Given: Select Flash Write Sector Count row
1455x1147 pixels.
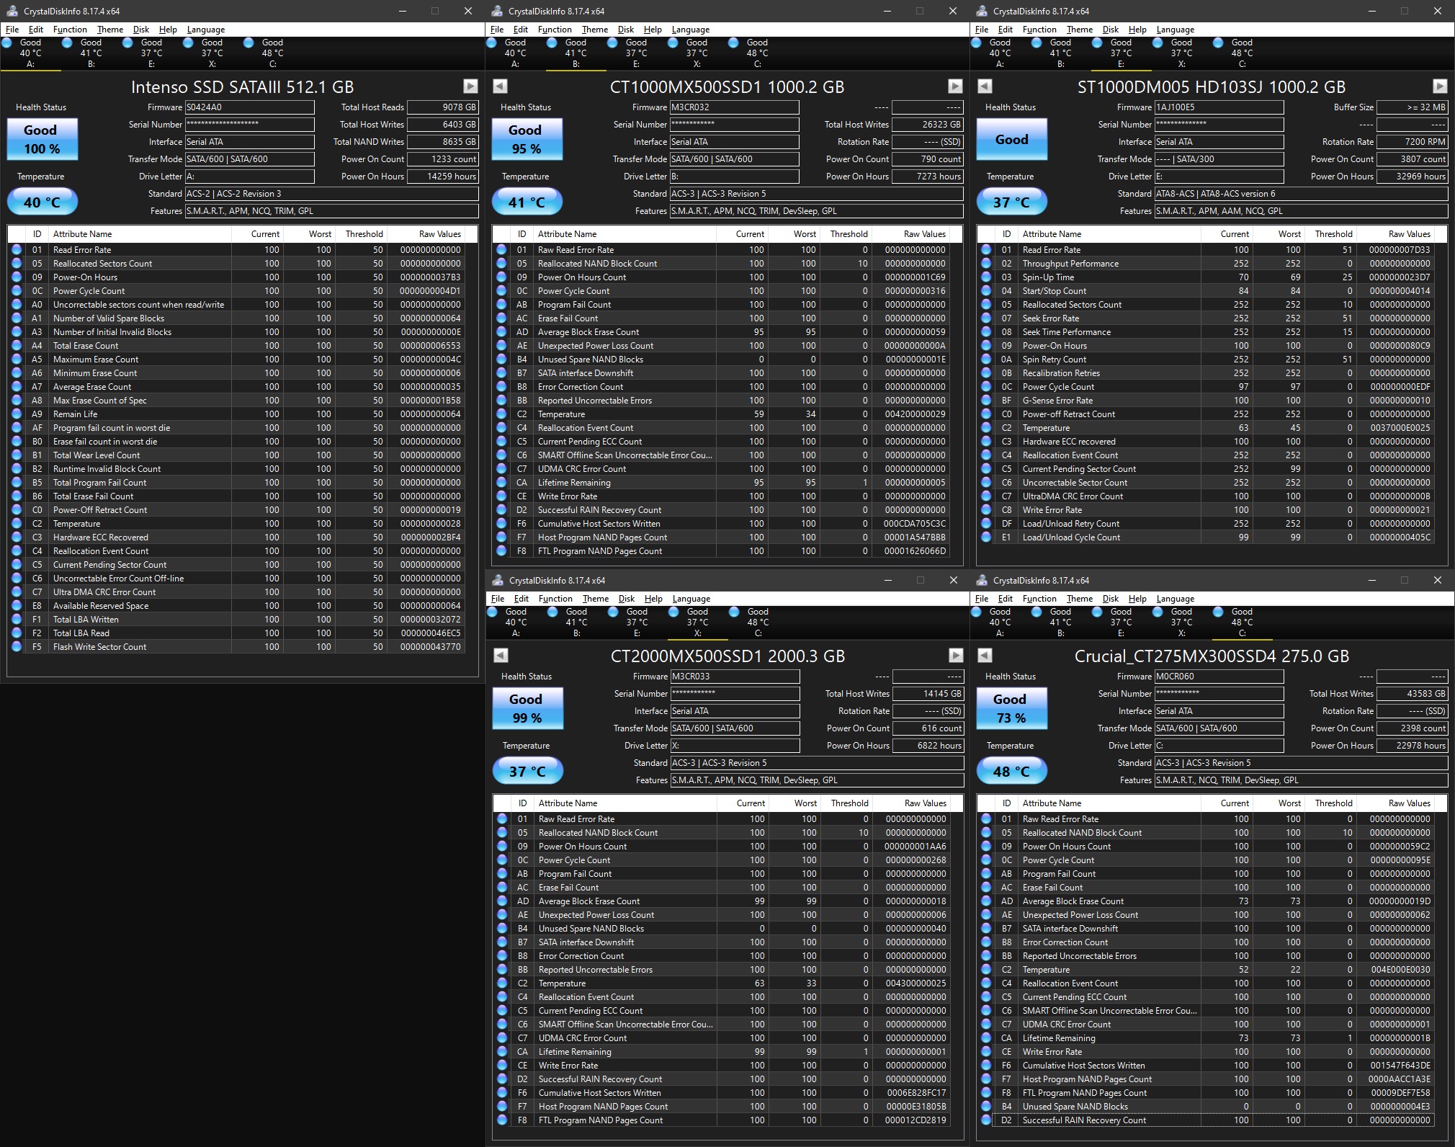Looking at the screenshot, I should (x=236, y=647).
